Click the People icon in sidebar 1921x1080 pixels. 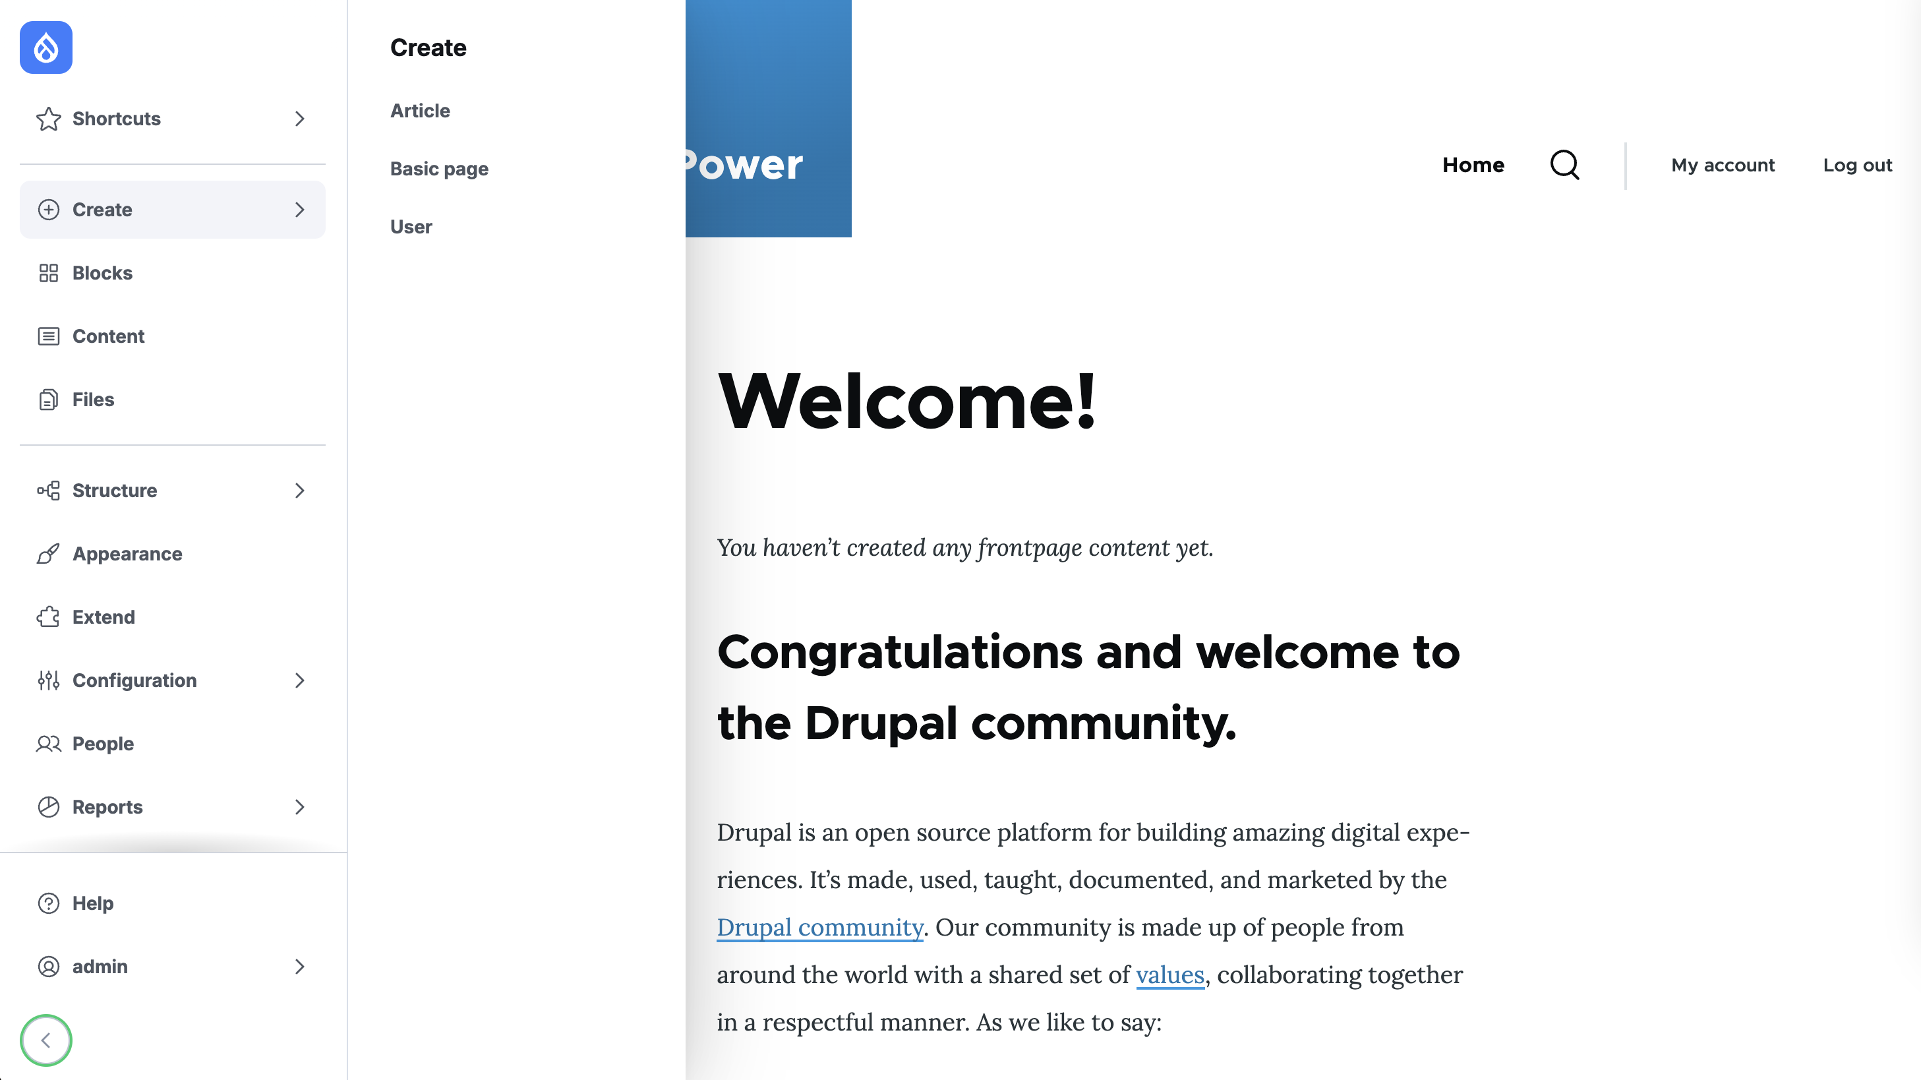pos(47,743)
